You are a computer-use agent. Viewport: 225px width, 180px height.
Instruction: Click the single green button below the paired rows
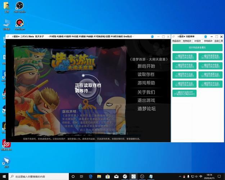(185, 93)
